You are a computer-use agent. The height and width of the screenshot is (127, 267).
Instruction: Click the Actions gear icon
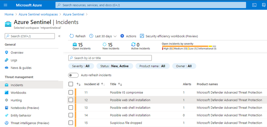[x=122, y=36]
